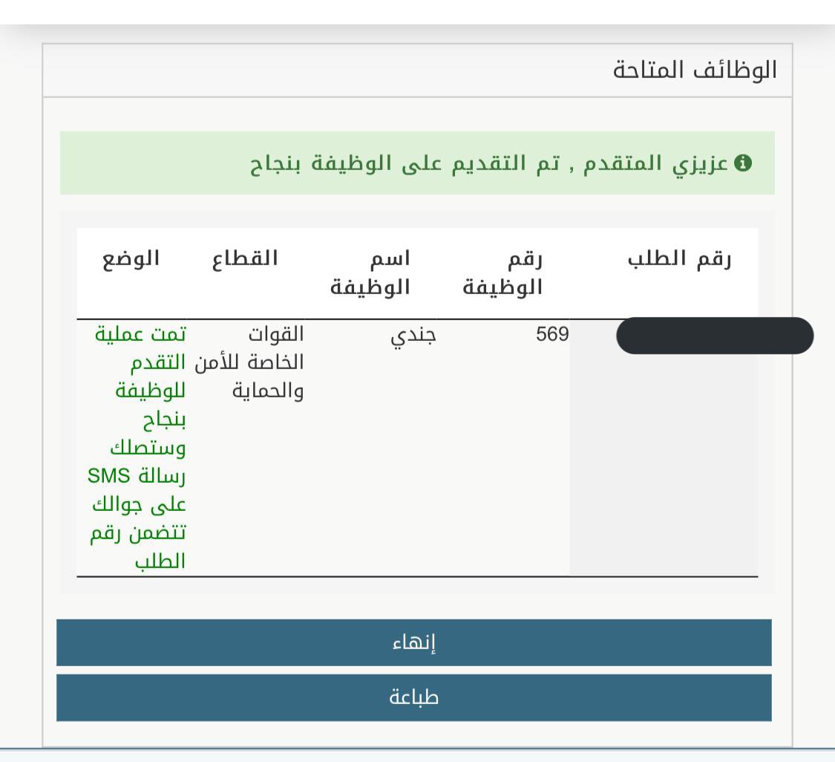Click the إنهاء (Finish) button
Screen dimensions: 835x762
[x=413, y=642]
